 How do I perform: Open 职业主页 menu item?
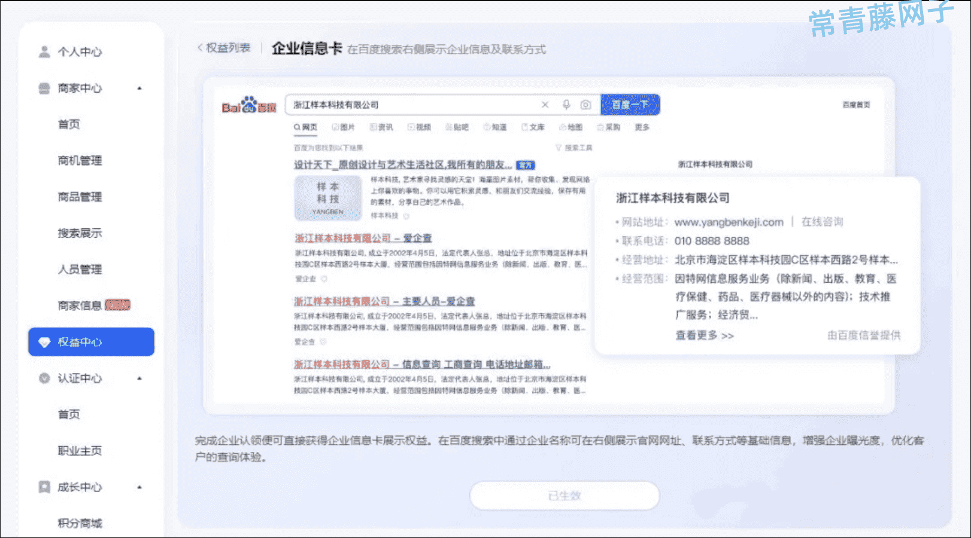(80, 451)
